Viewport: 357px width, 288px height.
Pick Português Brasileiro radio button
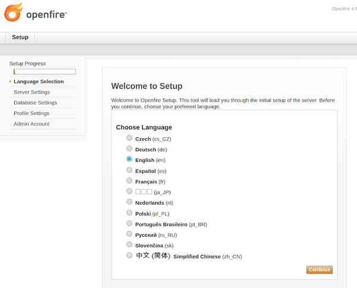pyautogui.click(x=129, y=223)
